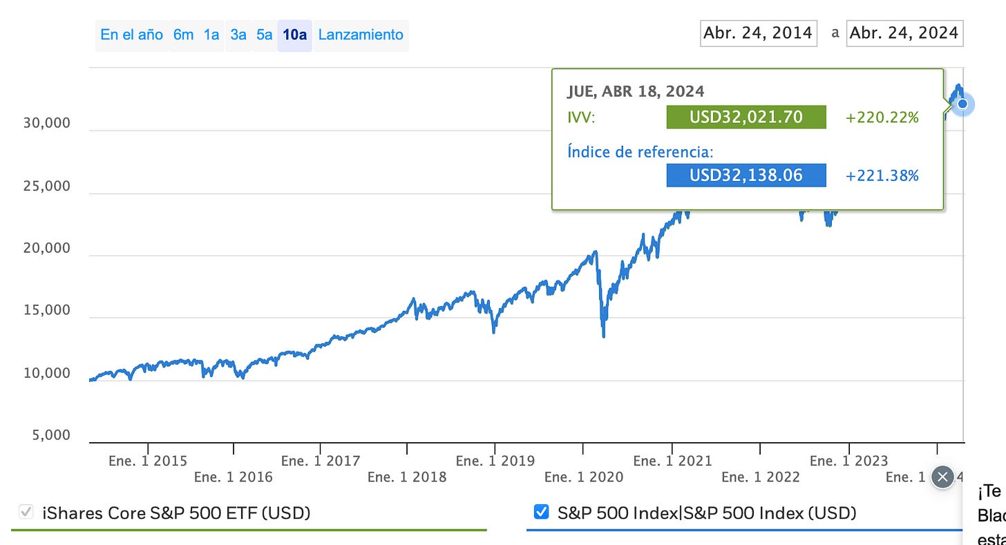
Task: Click the S&P 500 Index (USD) legend label
Action: tap(707, 513)
